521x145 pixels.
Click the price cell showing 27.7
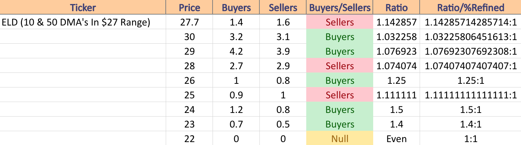pyautogui.click(x=190, y=22)
